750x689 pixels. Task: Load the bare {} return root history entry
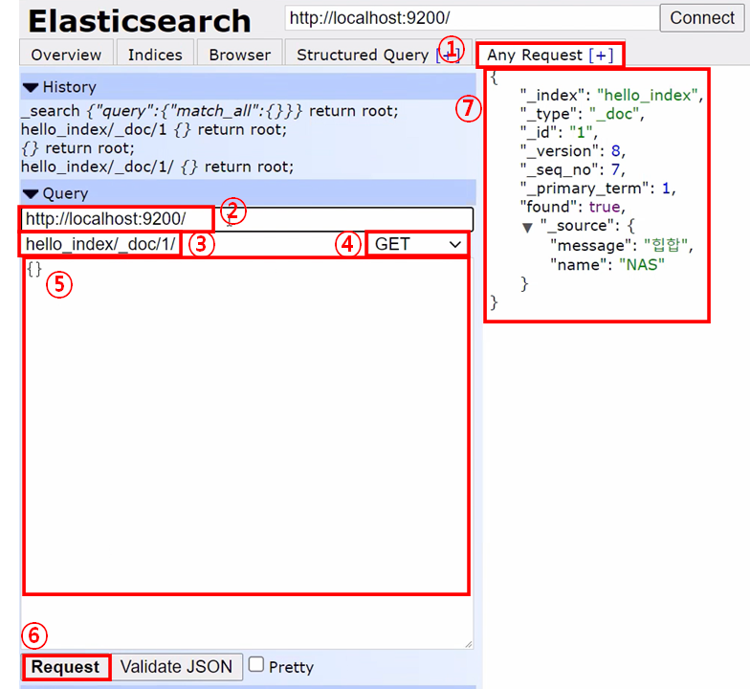point(77,148)
